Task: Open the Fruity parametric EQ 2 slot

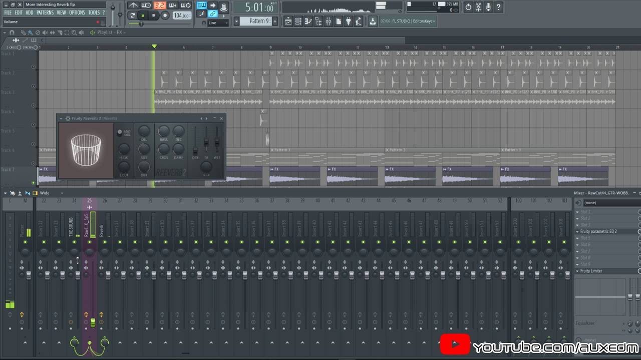Action: (607, 231)
